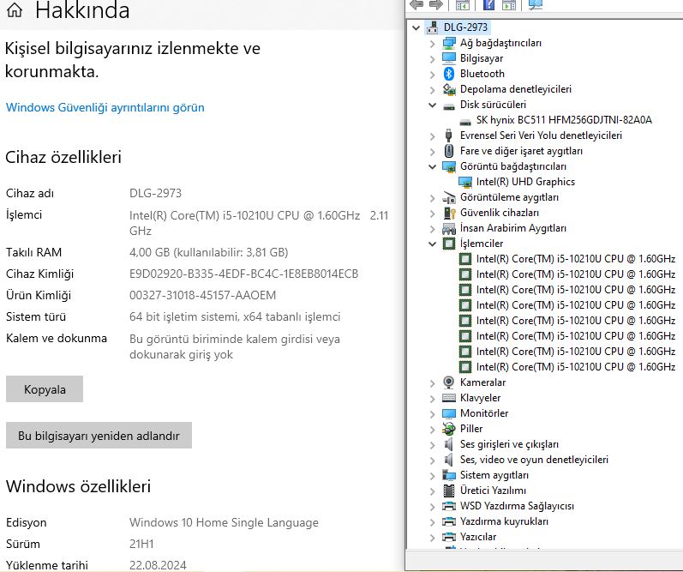Select the Klavyeler tree row label
683x572 pixels.
480,398
